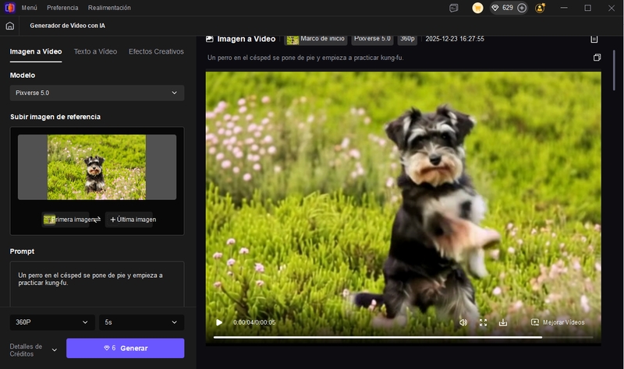The width and height of the screenshot is (624, 369).
Task: Open the Pixverse 5.0 model dropdown
Action: pyautogui.click(x=97, y=93)
